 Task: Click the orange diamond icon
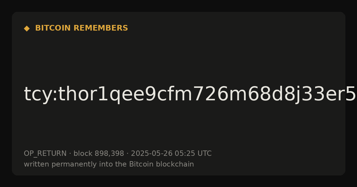(x=27, y=28)
